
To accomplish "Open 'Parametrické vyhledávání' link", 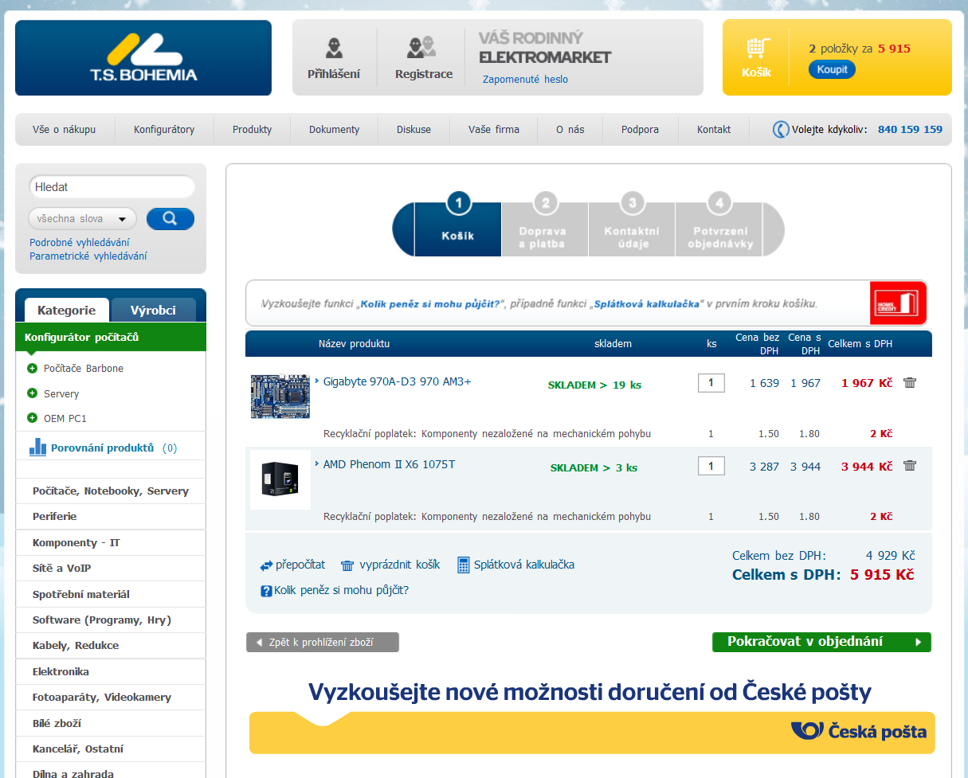I will point(88,256).
